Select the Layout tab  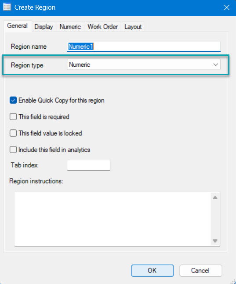(133, 27)
